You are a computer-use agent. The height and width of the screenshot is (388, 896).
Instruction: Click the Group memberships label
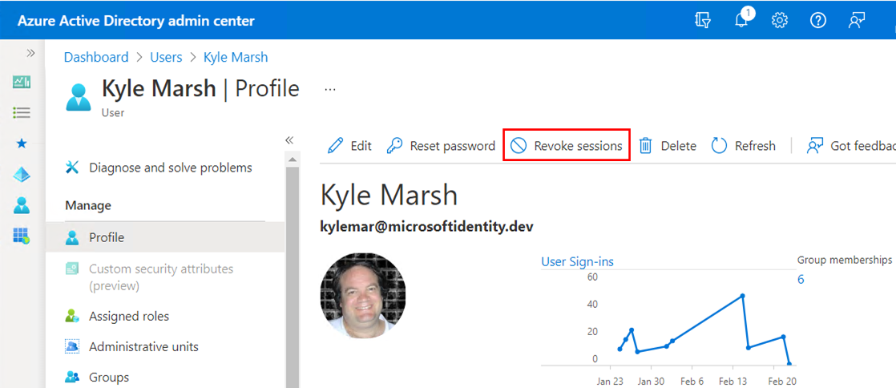[845, 260]
